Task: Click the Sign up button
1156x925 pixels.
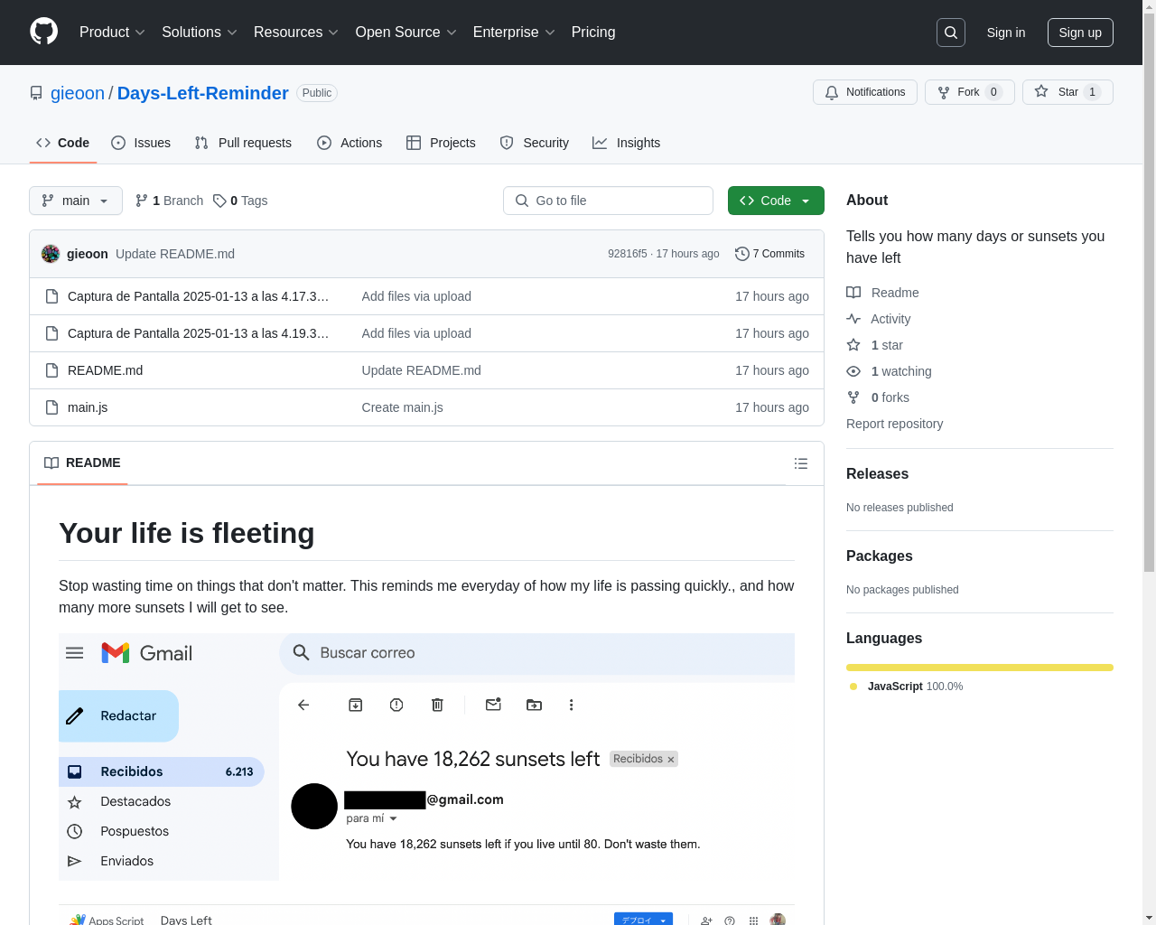Action: pyautogui.click(x=1080, y=33)
